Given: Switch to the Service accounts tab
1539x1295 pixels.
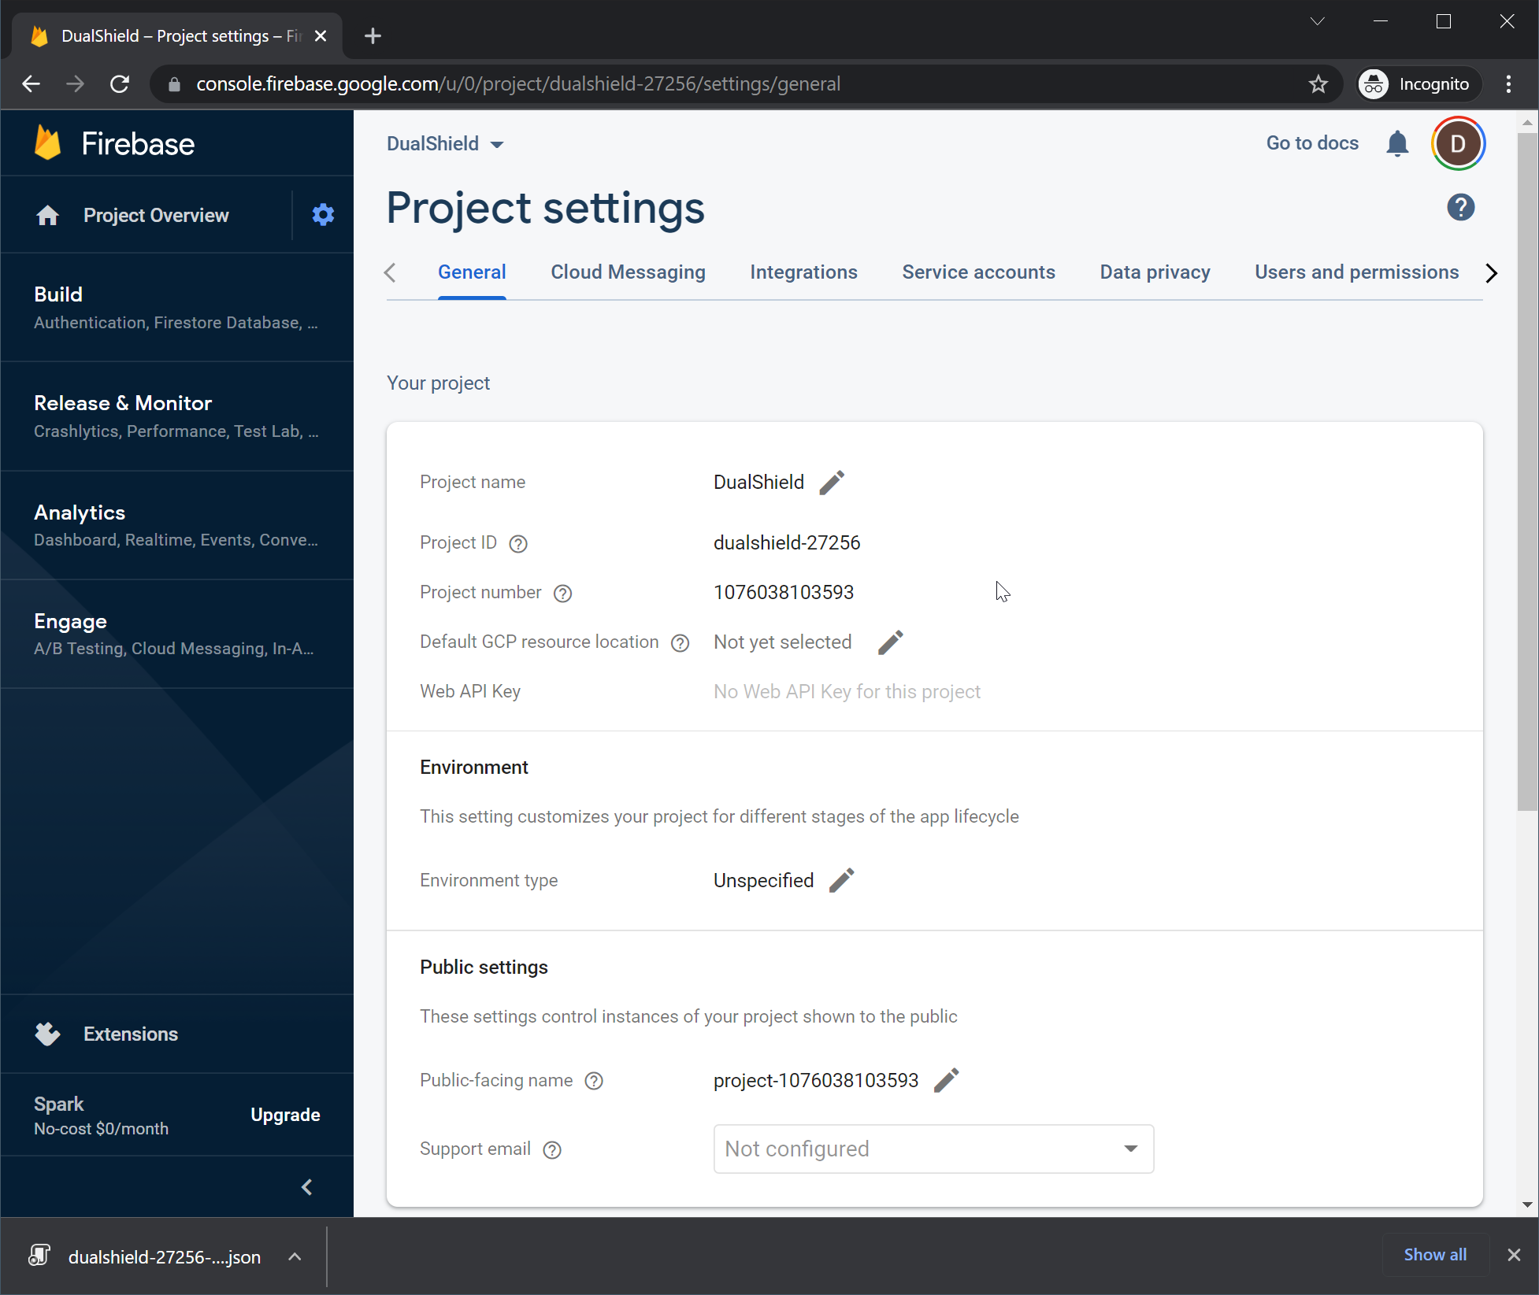Looking at the screenshot, I should (978, 272).
